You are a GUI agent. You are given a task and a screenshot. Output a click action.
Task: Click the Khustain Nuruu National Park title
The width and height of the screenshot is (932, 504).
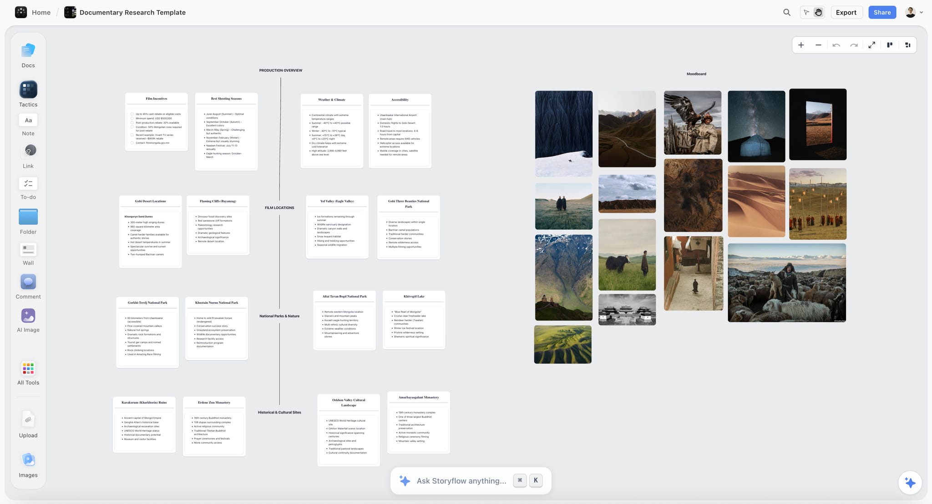tap(217, 302)
